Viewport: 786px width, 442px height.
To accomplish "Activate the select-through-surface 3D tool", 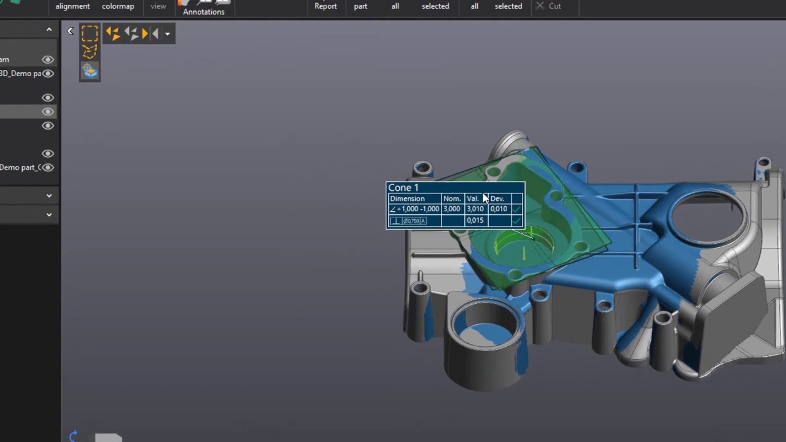I will pos(90,70).
